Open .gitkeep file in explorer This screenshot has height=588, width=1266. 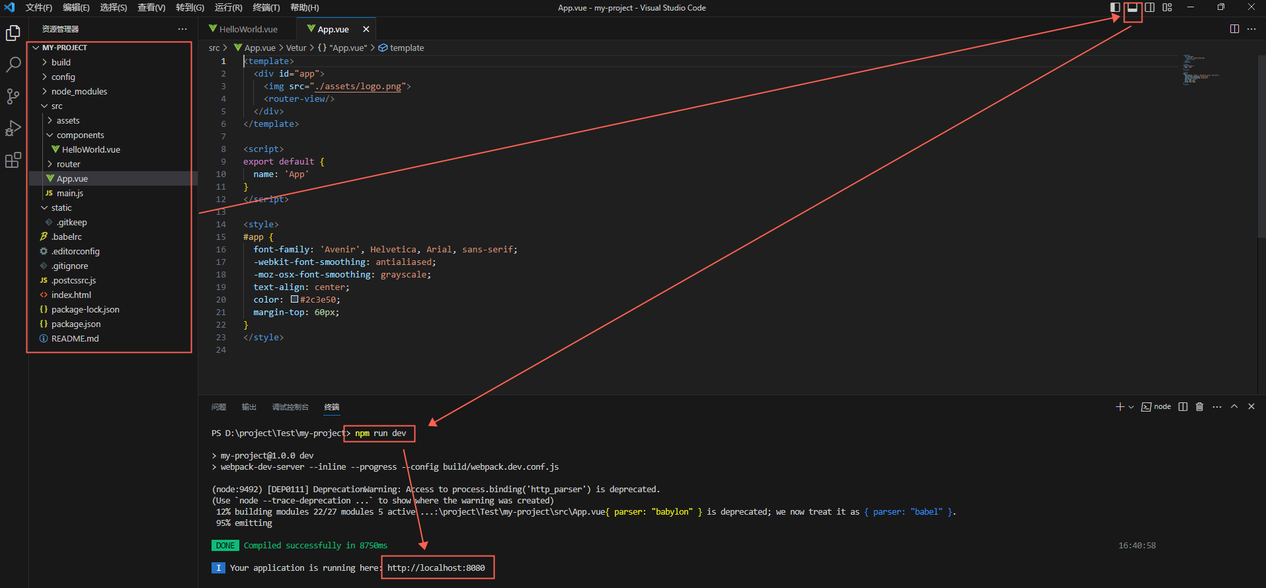point(112,222)
